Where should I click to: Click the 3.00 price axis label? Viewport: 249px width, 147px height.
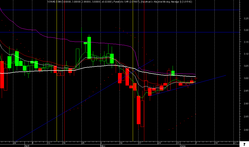[246, 78]
